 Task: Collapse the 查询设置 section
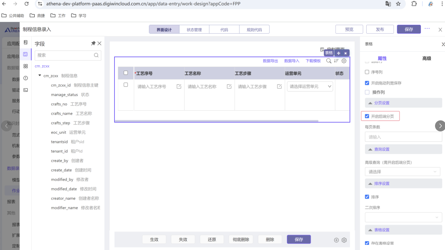pyautogui.click(x=403, y=149)
